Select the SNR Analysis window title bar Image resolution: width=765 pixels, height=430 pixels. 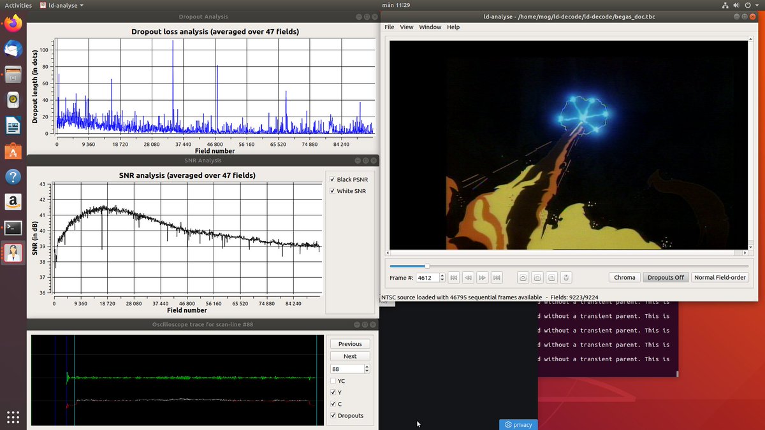point(203,161)
